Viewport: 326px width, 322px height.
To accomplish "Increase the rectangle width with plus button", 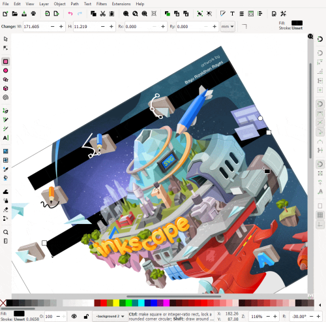I will (61, 26).
